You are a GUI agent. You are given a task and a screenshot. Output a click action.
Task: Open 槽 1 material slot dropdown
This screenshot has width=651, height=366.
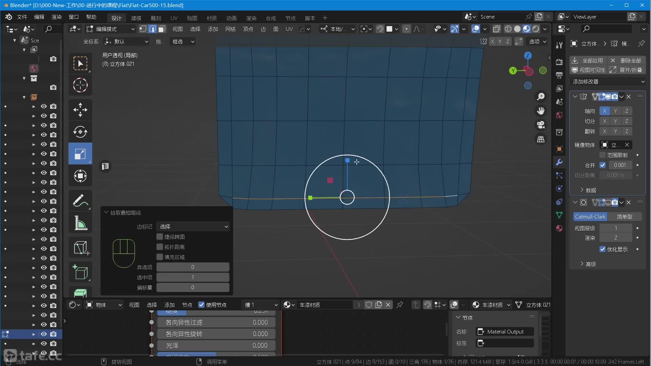tap(260, 305)
